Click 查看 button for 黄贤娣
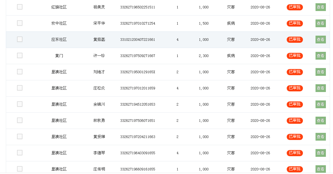Image resolution: width=333 pixels, height=174 pixels. click(x=320, y=137)
